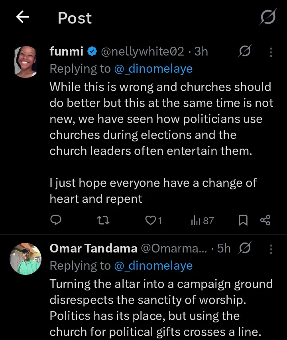View analytics showing 87 views
This screenshot has height=340, width=287.
click(202, 220)
